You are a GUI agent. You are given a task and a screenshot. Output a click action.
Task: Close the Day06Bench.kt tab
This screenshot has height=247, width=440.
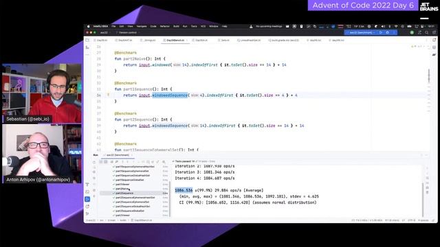pyautogui.click(x=187, y=40)
